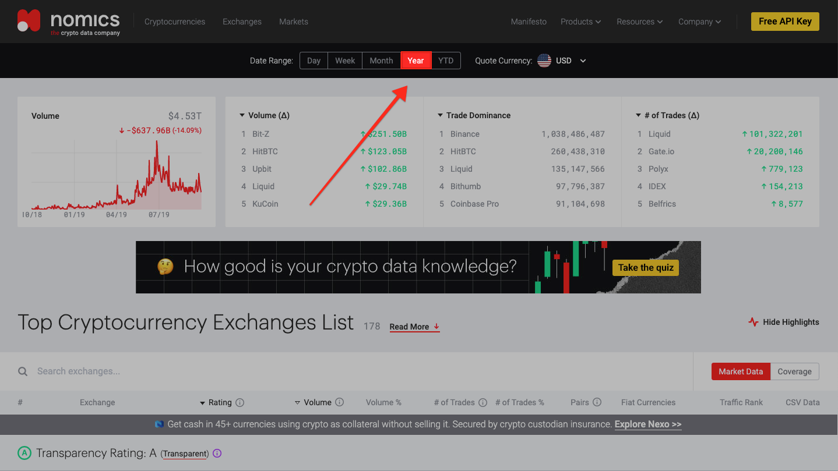Switch to Market Data view

[x=741, y=371]
